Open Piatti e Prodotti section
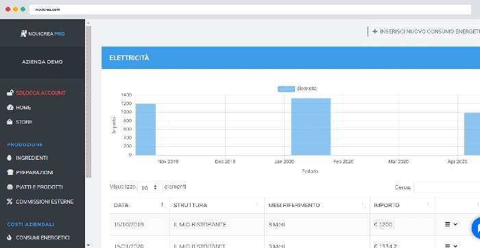480x248 pixels. (39, 187)
